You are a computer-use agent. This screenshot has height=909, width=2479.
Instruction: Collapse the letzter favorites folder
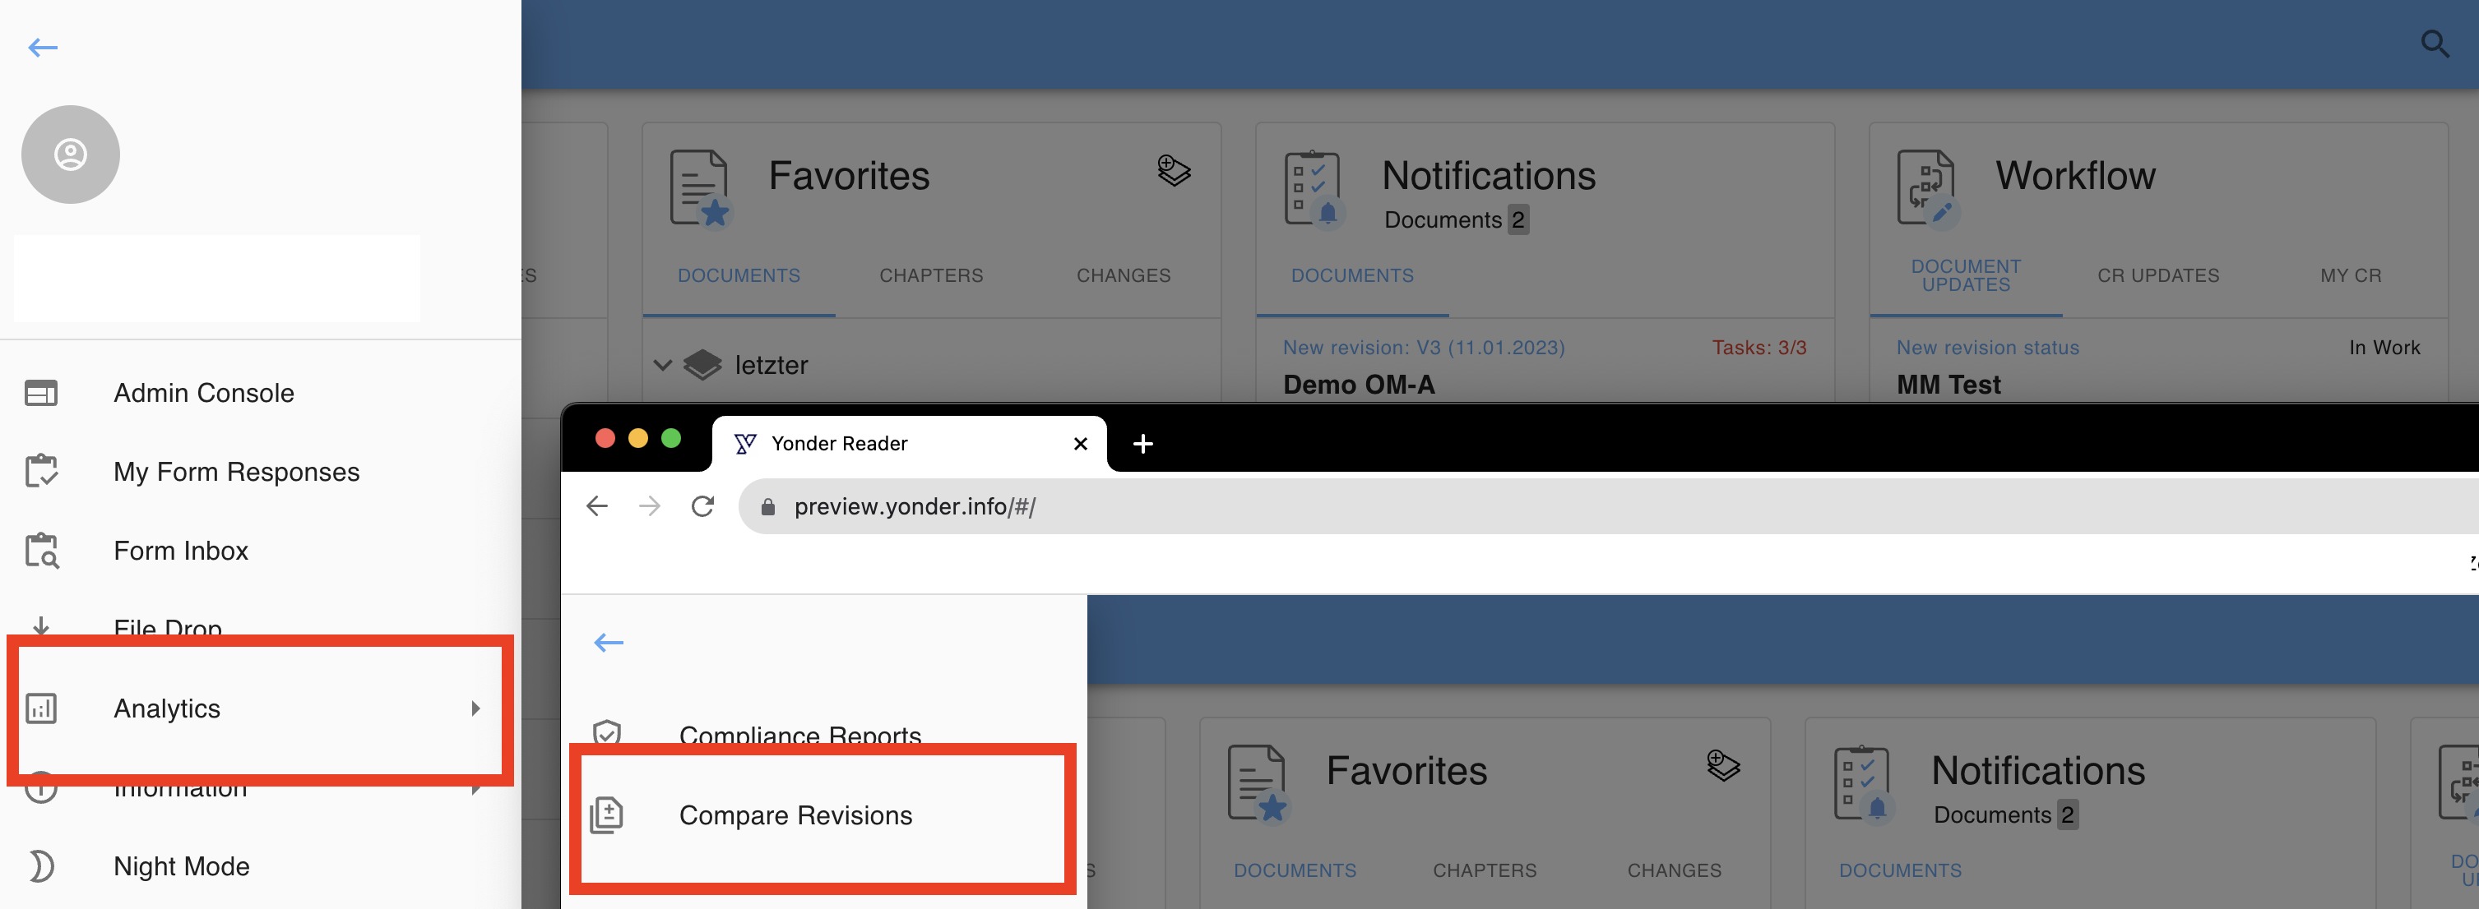(x=662, y=365)
